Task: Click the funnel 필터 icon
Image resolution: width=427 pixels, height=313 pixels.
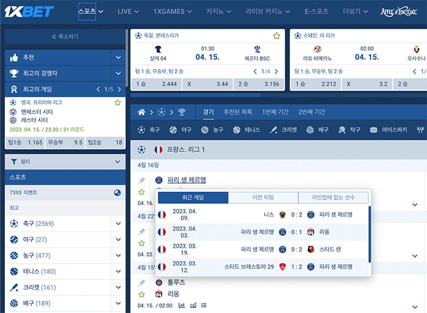Action: pyautogui.click(x=14, y=162)
